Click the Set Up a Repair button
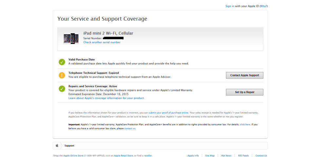Viewport: 316px width, 157px height. click(x=245, y=92)
